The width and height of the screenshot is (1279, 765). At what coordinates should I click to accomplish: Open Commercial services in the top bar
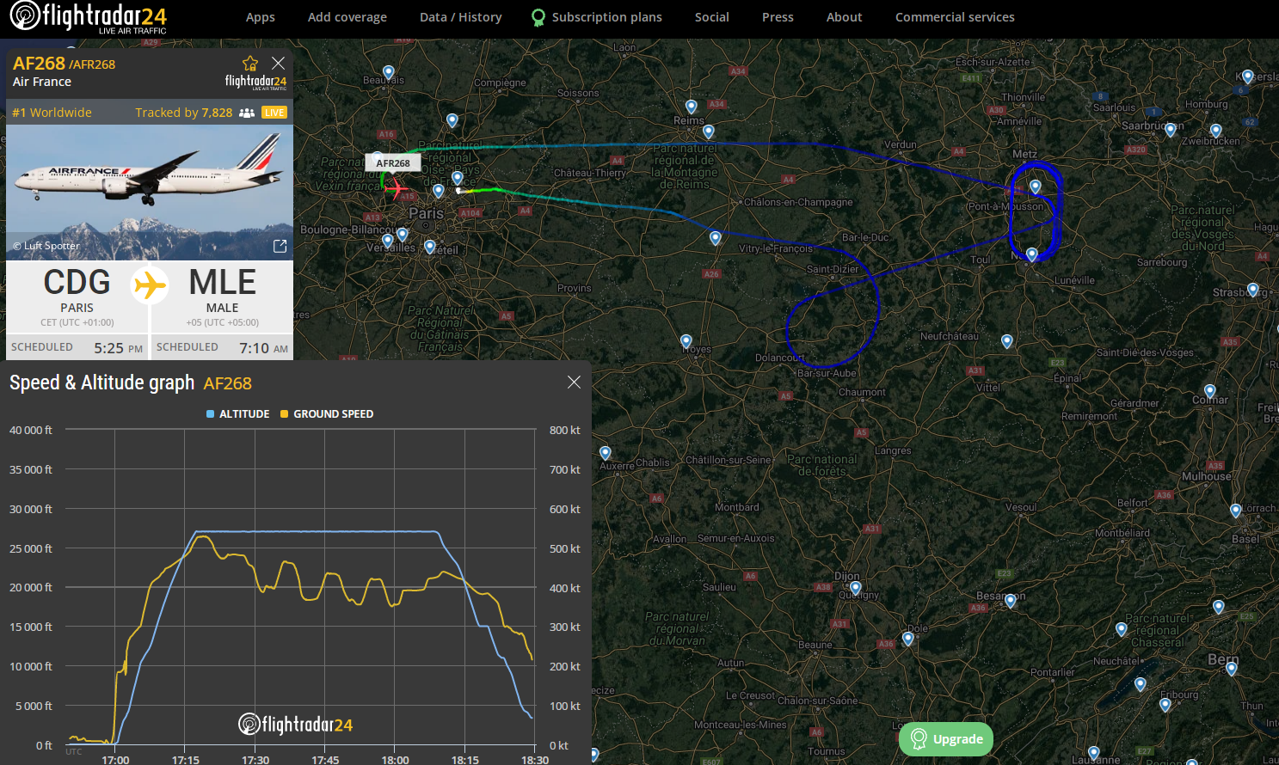pyautogui.click(x=955, y=17)
